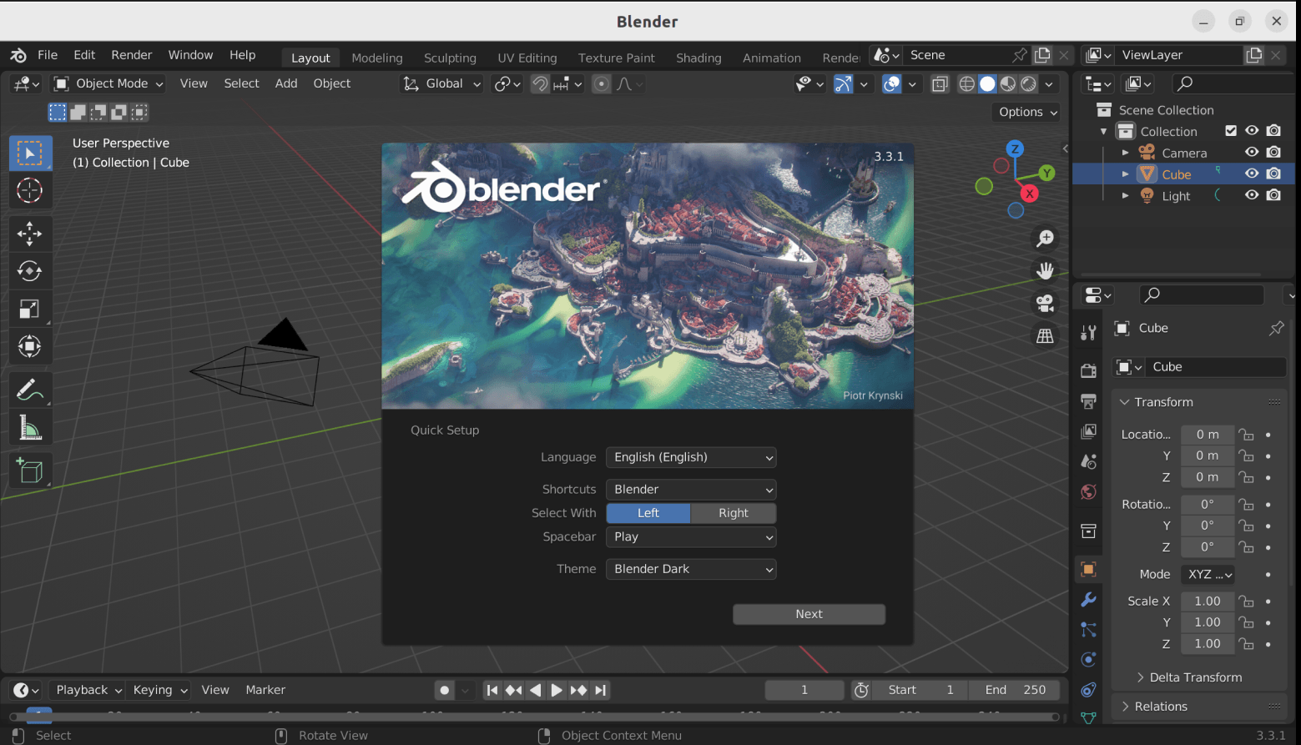Toggle proportional editing button
The image size is (1301, 745).
coord(601,83)
